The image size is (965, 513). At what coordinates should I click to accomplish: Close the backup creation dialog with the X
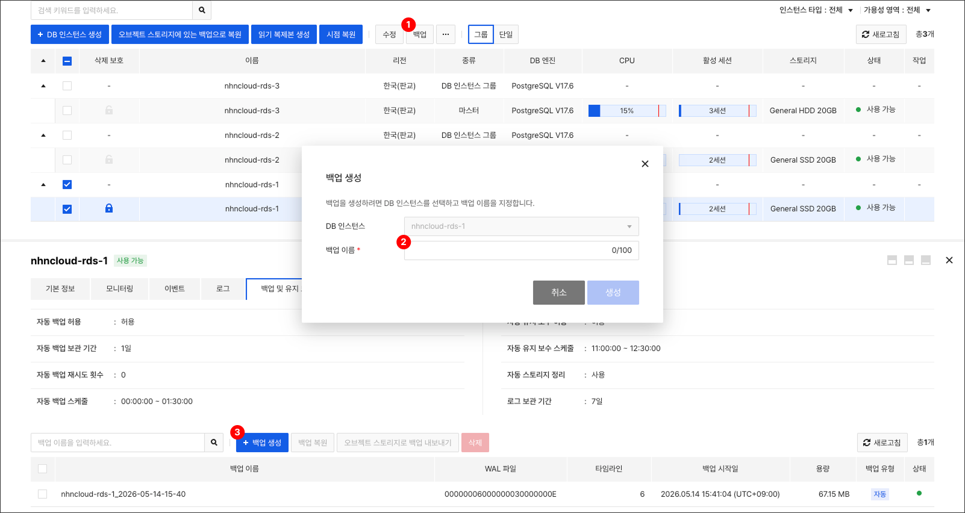(645, 164)
